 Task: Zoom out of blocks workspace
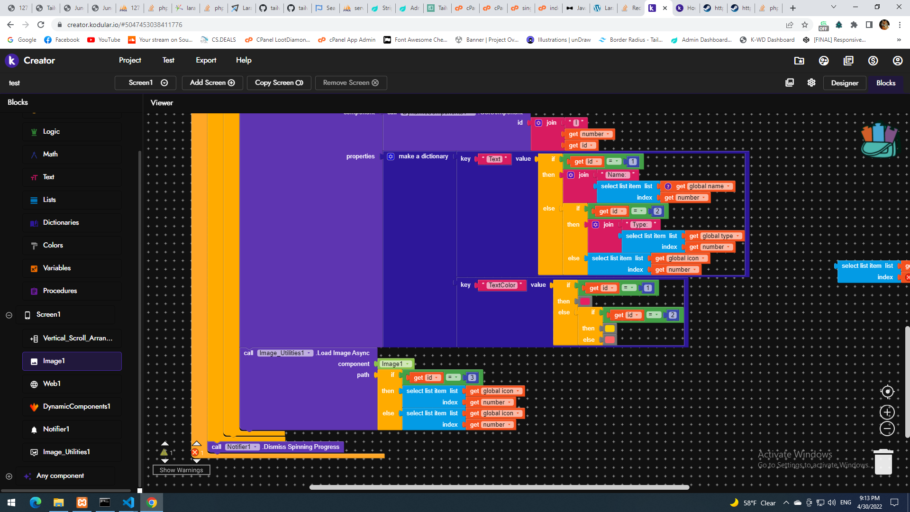click(887, 429)
